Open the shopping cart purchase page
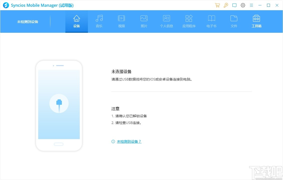This screenshot has width=283, height=180. tap(217, 5)
